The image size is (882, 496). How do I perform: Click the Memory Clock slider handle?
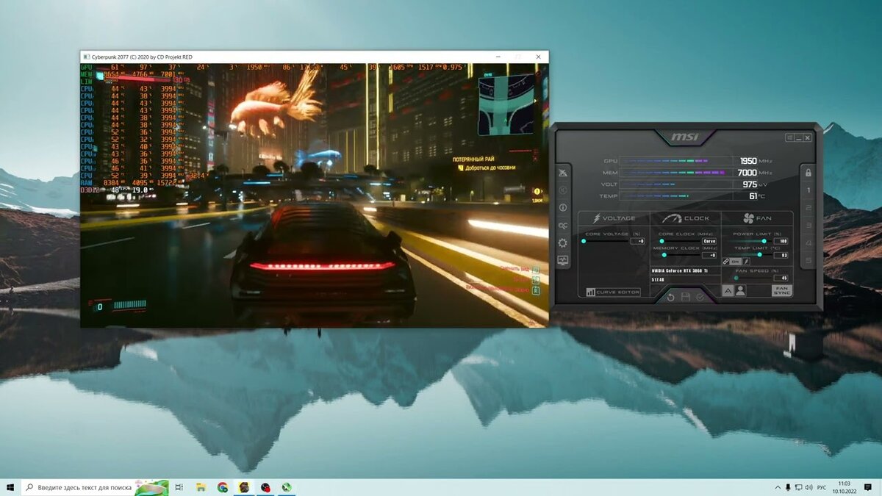664,255
